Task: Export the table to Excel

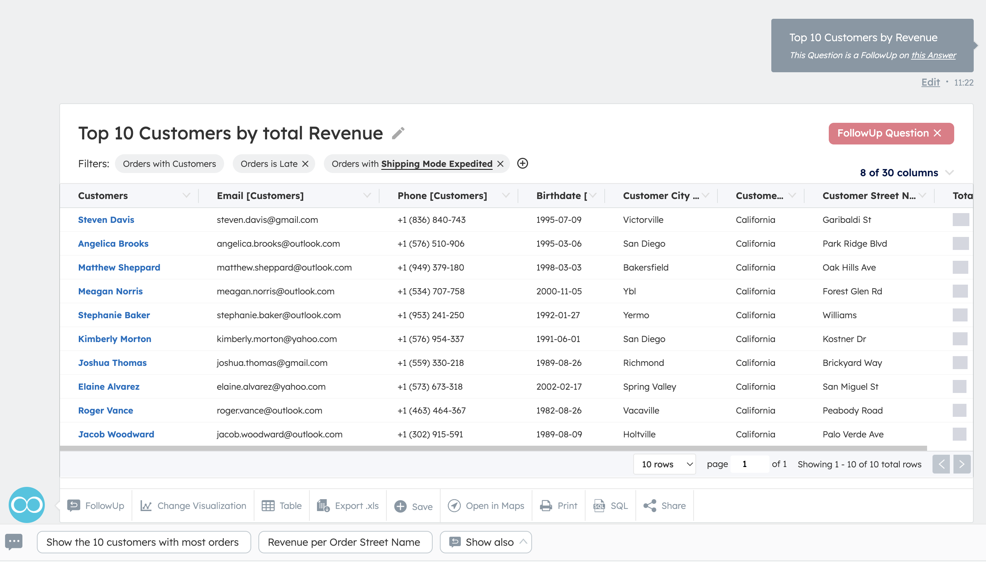Action: pos(347,505)
